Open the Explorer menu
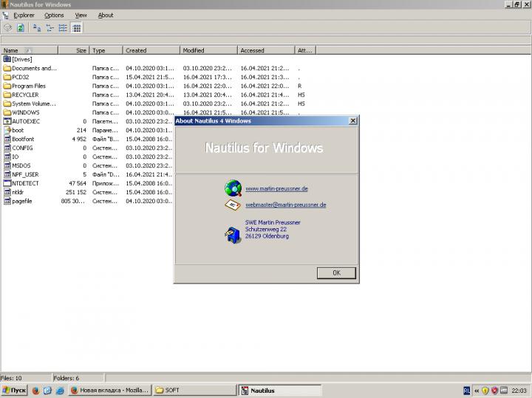 pos(24,15)
